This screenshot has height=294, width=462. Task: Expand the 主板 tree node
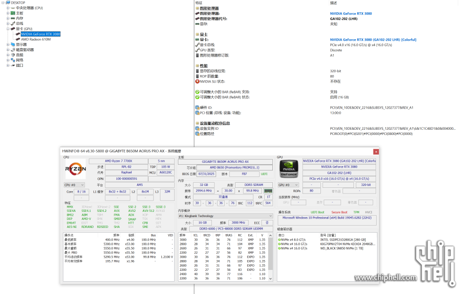tap(8, 13)
